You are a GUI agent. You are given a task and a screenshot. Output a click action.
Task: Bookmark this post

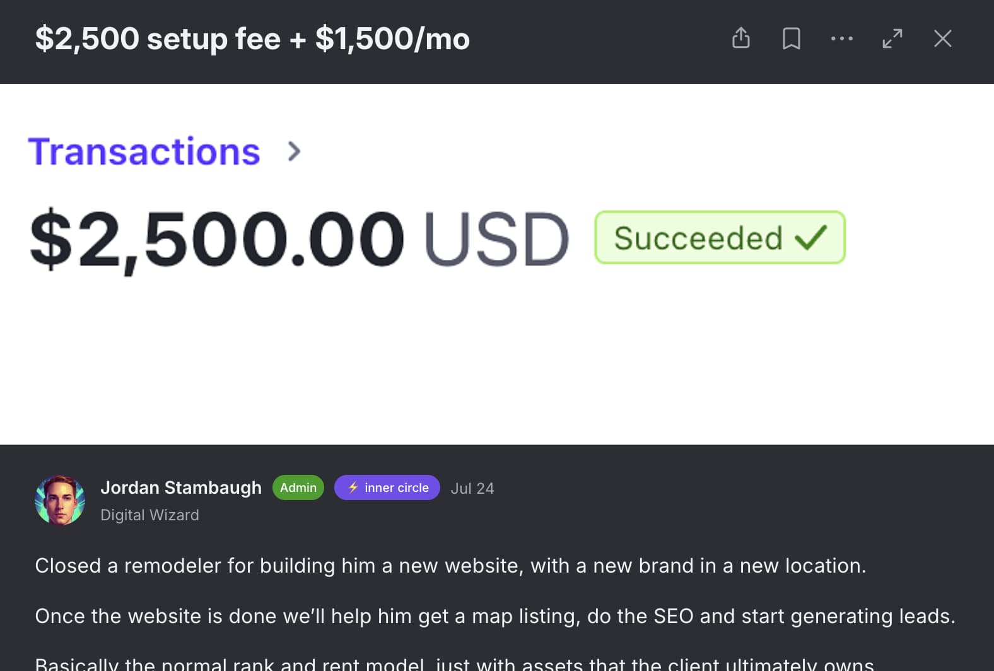pos(792,38)
